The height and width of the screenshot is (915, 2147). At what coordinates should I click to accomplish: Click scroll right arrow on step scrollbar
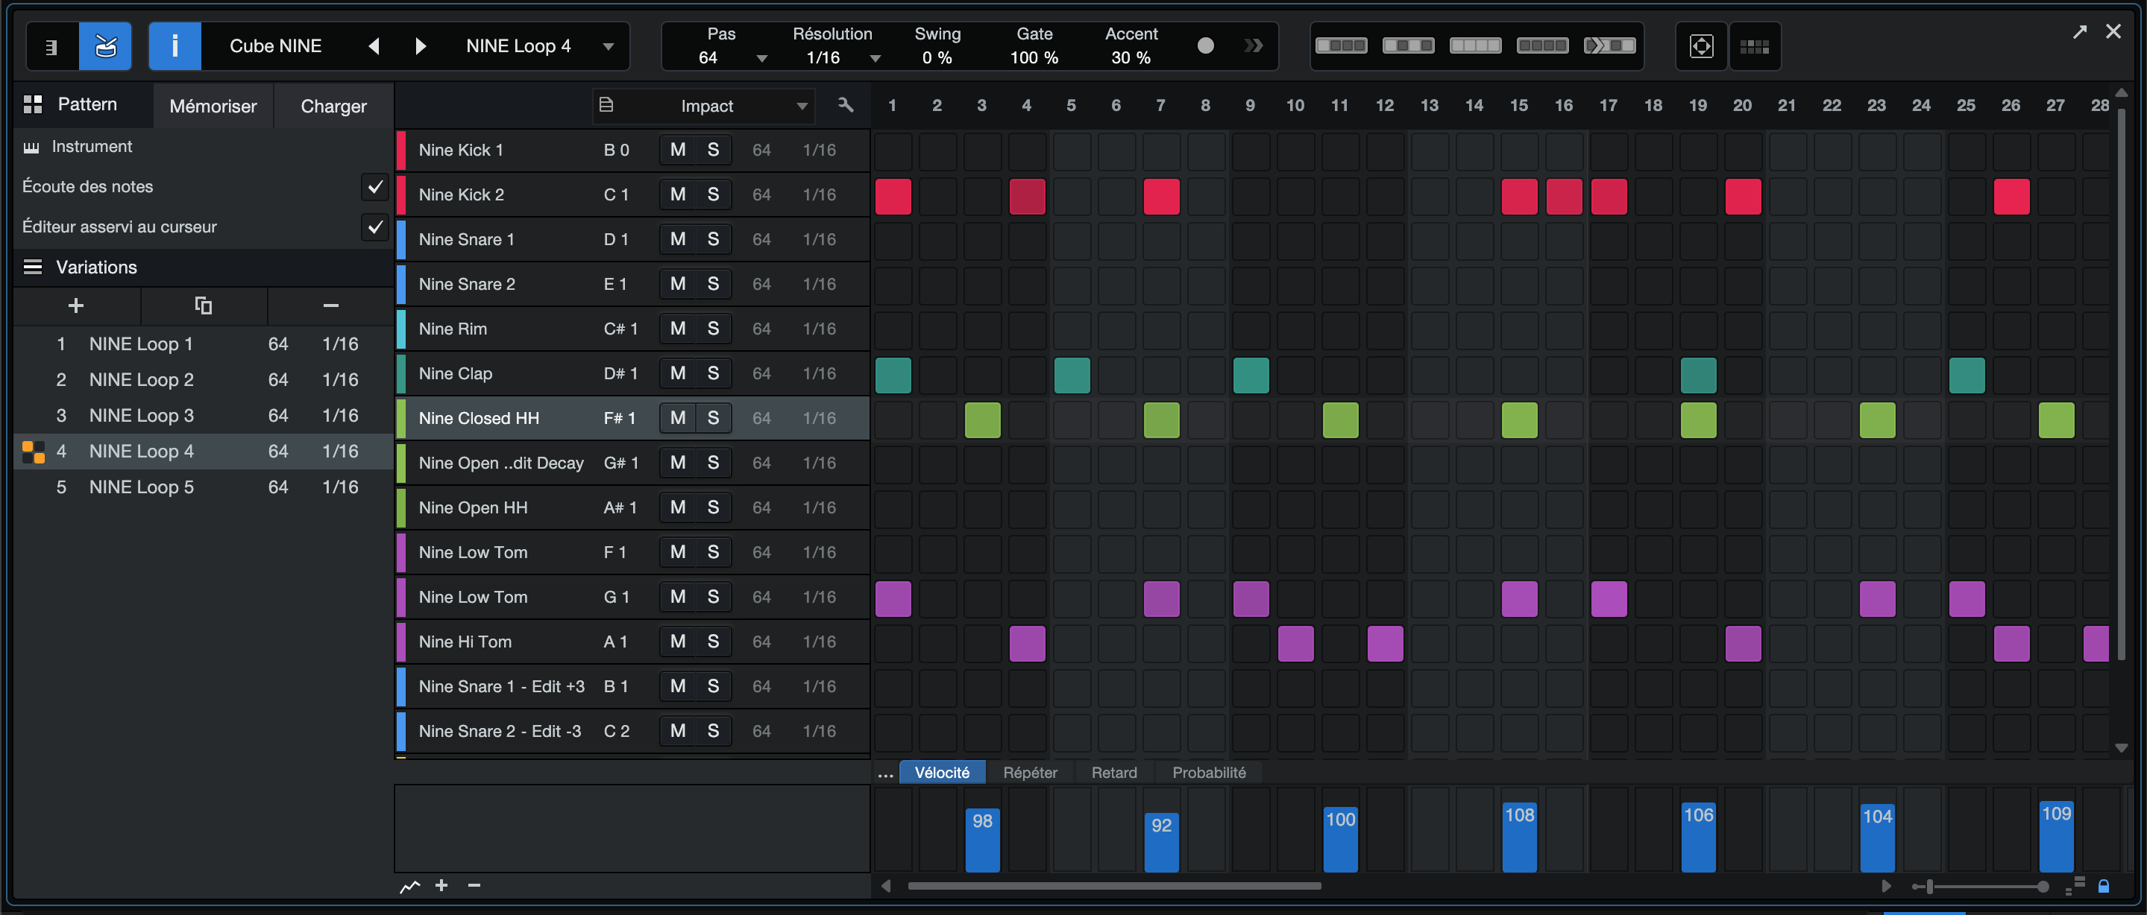[1886, 886]
